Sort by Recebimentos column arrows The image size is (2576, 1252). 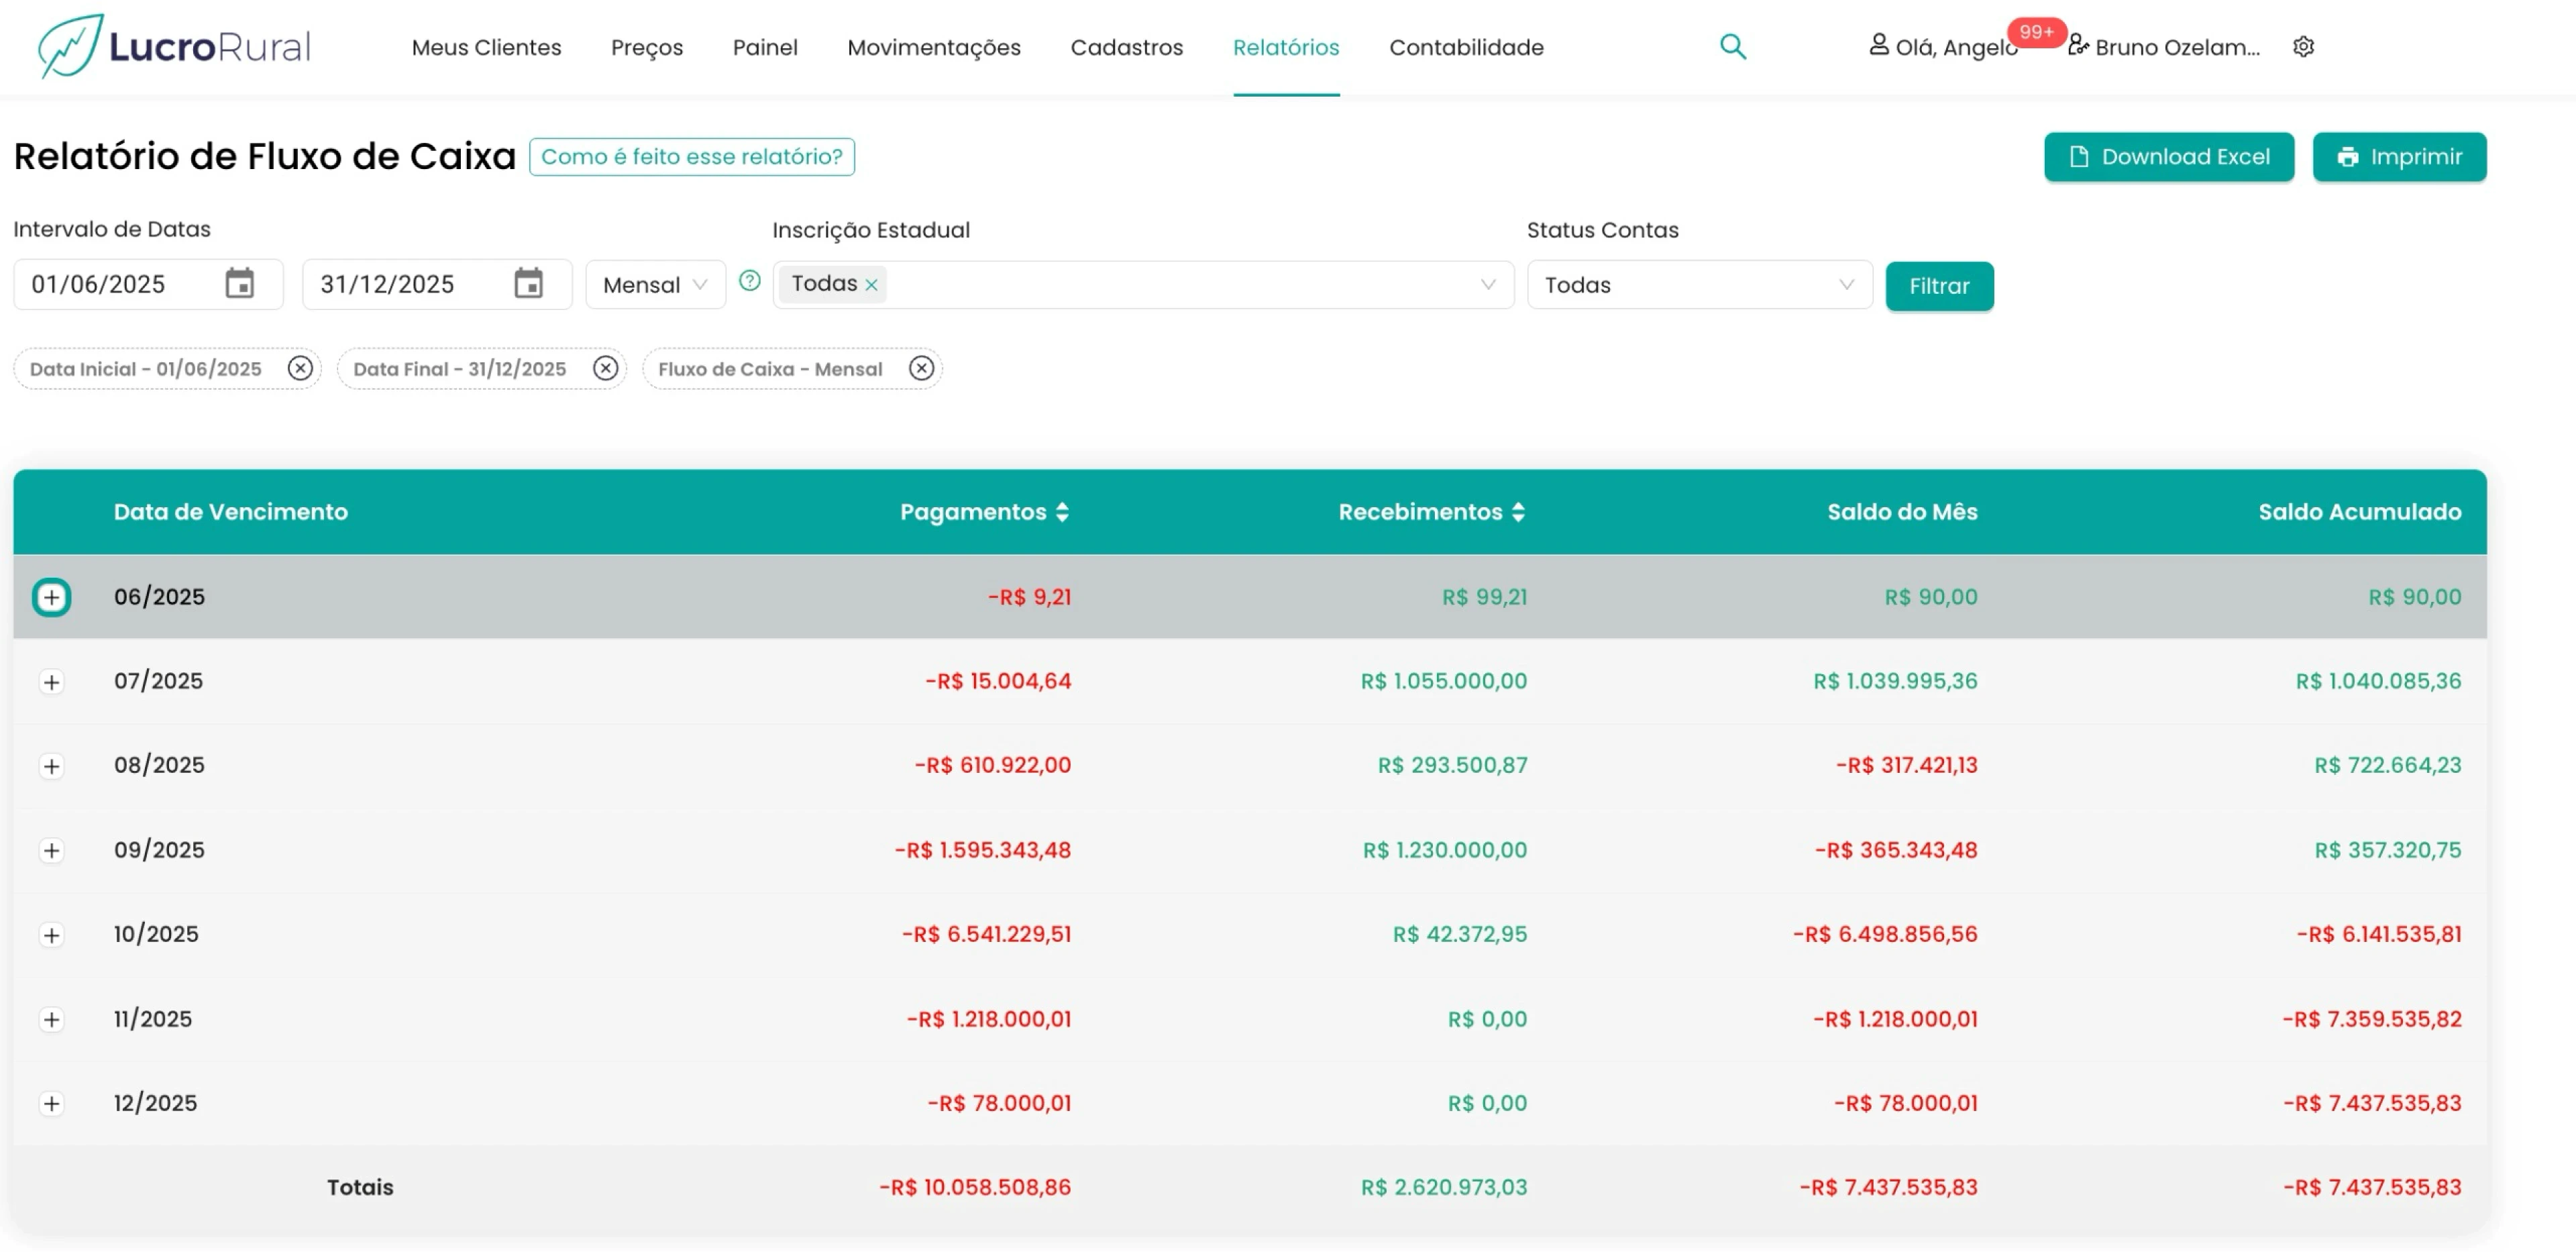point(1518,512)
